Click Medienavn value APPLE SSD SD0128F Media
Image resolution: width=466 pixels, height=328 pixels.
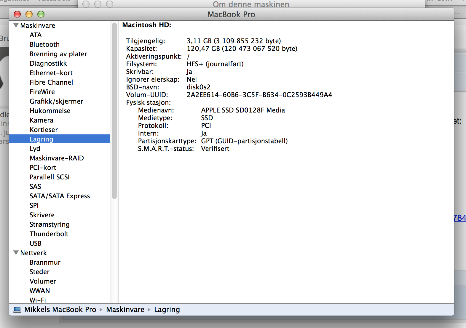pyautogui.click(x=243, y=110)
